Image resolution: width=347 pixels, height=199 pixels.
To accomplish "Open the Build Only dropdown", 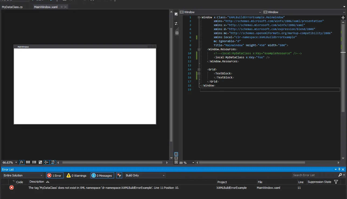I will tap(145, 175).
